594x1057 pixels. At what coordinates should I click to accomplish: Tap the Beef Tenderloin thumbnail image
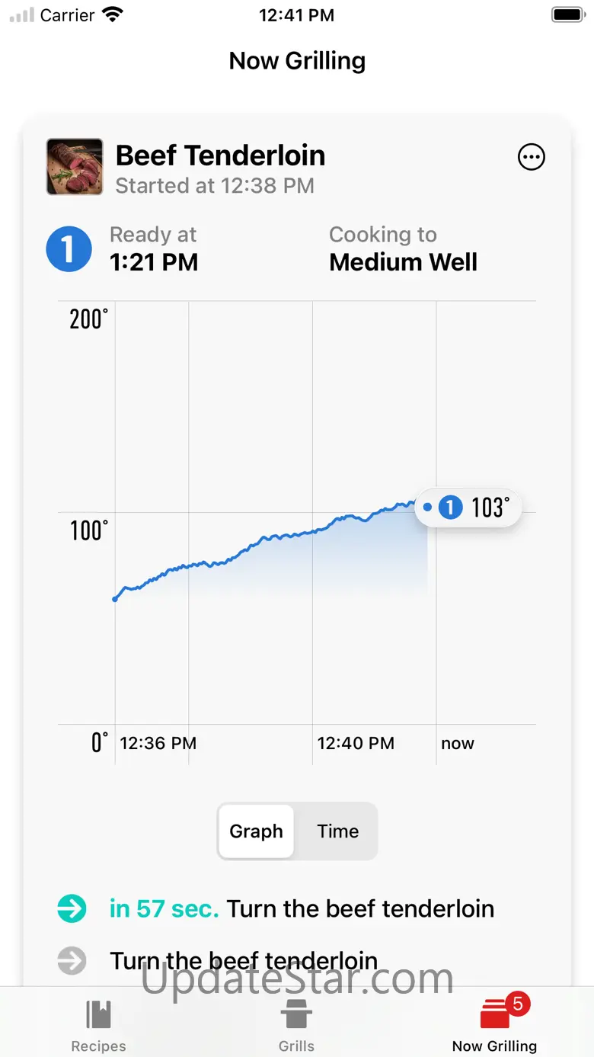(x=75, y=166)
